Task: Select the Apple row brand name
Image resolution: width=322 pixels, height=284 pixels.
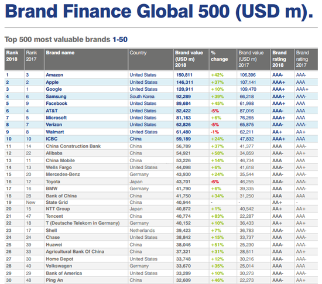Action: (52, 82)
